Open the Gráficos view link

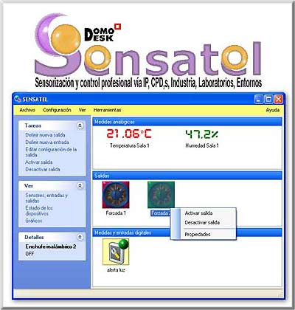34,221
